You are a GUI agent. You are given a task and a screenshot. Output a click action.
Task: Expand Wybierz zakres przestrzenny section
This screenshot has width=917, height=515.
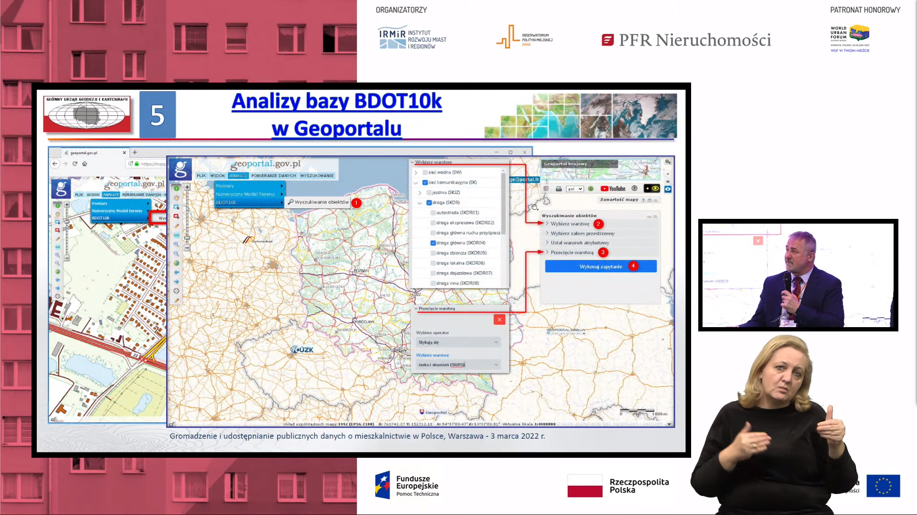(582, 233)
